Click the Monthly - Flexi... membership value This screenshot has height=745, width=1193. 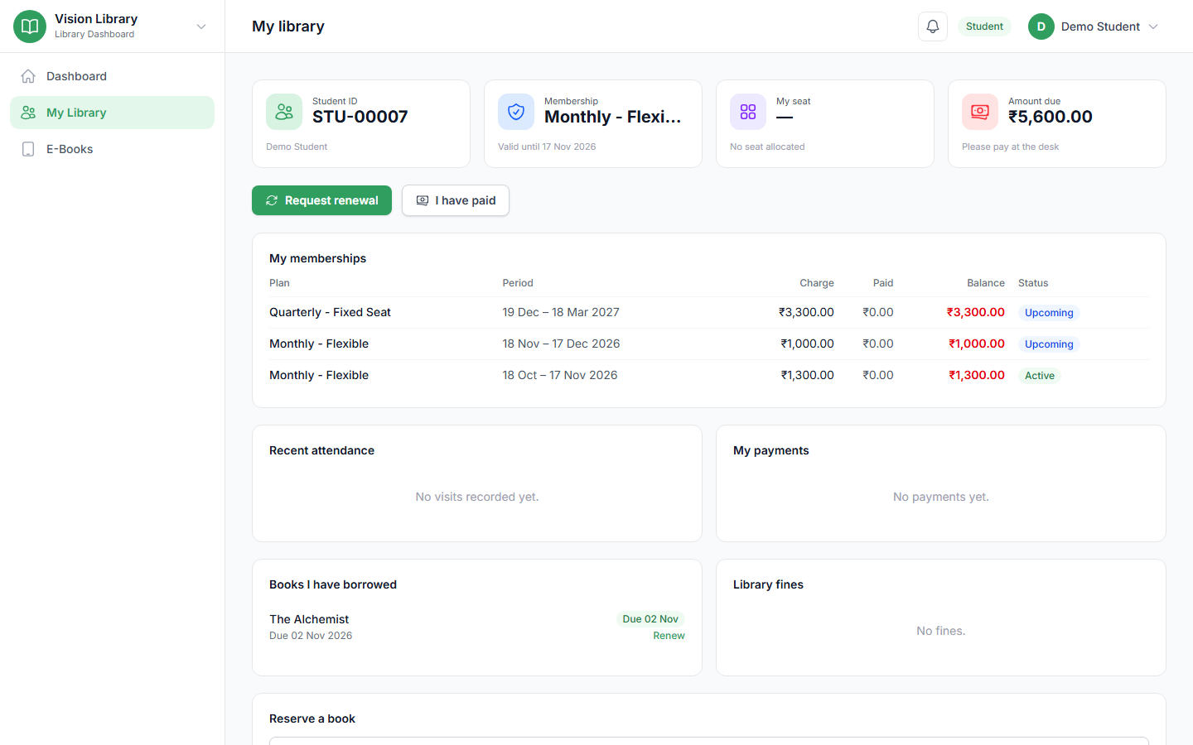coord(613,117)
